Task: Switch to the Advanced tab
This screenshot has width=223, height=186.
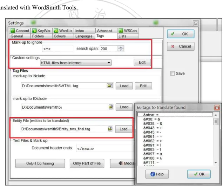Action: click(106, 31)
